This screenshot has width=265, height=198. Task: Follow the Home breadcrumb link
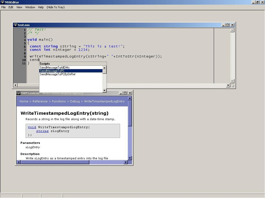(24, 101)
